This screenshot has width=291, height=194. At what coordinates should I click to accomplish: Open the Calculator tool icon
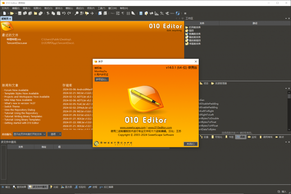tap(141, 13)
